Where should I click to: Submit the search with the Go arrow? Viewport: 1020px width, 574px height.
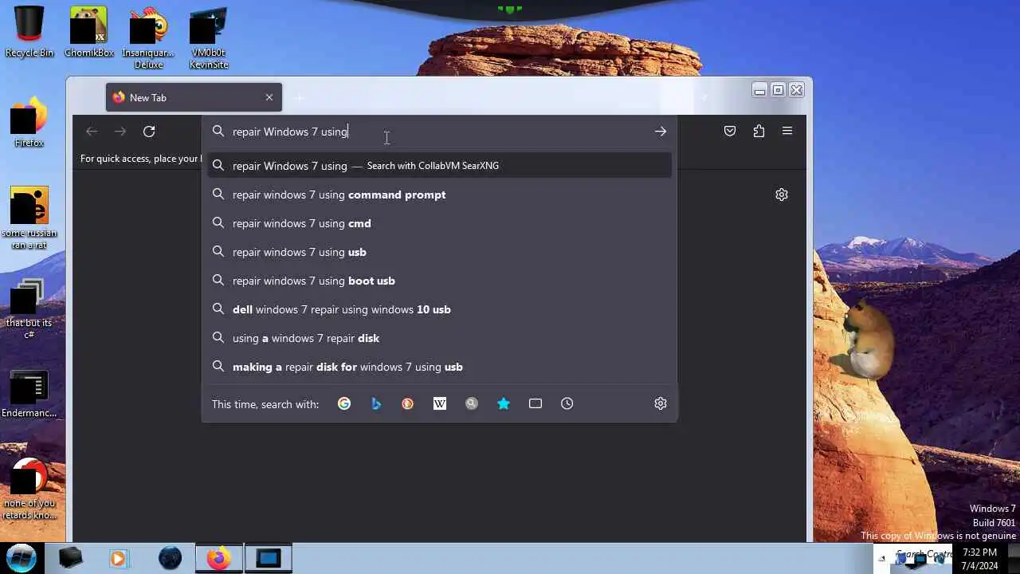(661, 132)
